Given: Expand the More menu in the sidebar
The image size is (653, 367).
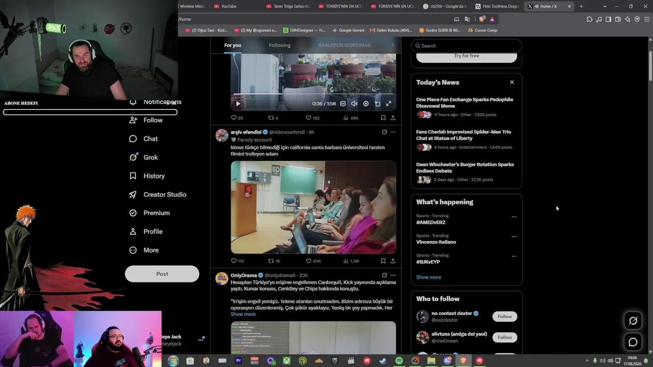Looking at the screenshot, I should [x=144, y=250].
